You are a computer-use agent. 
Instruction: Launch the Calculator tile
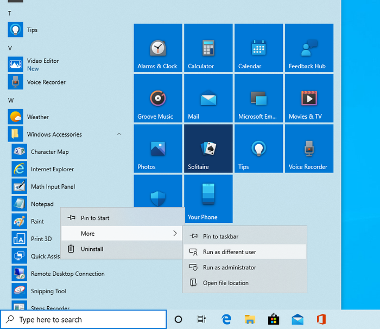click(x=208, y=48)
